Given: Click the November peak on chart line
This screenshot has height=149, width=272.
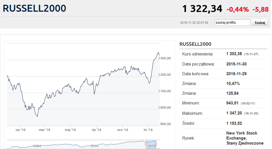Looking at the screenshot, I should [158, 52].
